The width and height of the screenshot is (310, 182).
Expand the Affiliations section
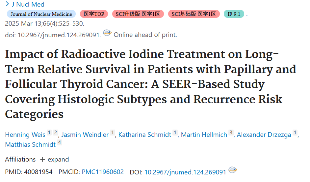pos(55,160)
